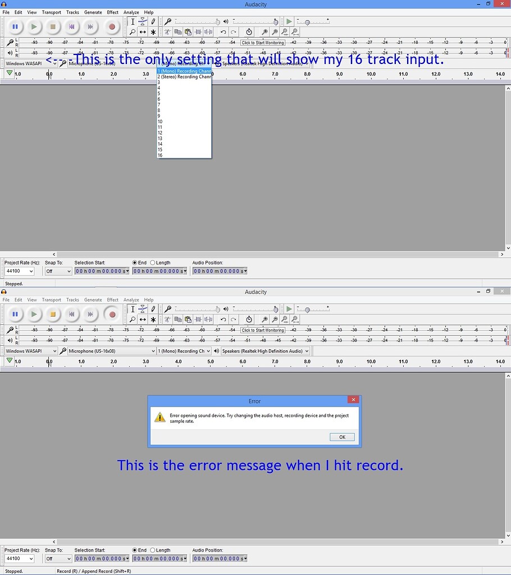Choose 16 channels from the open dropdown list
Image resolution: width=511 pixels, height=575 pixels.
coord(160,155)
